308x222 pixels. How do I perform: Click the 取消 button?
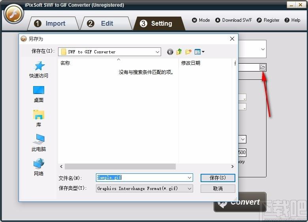pos(218,189)
